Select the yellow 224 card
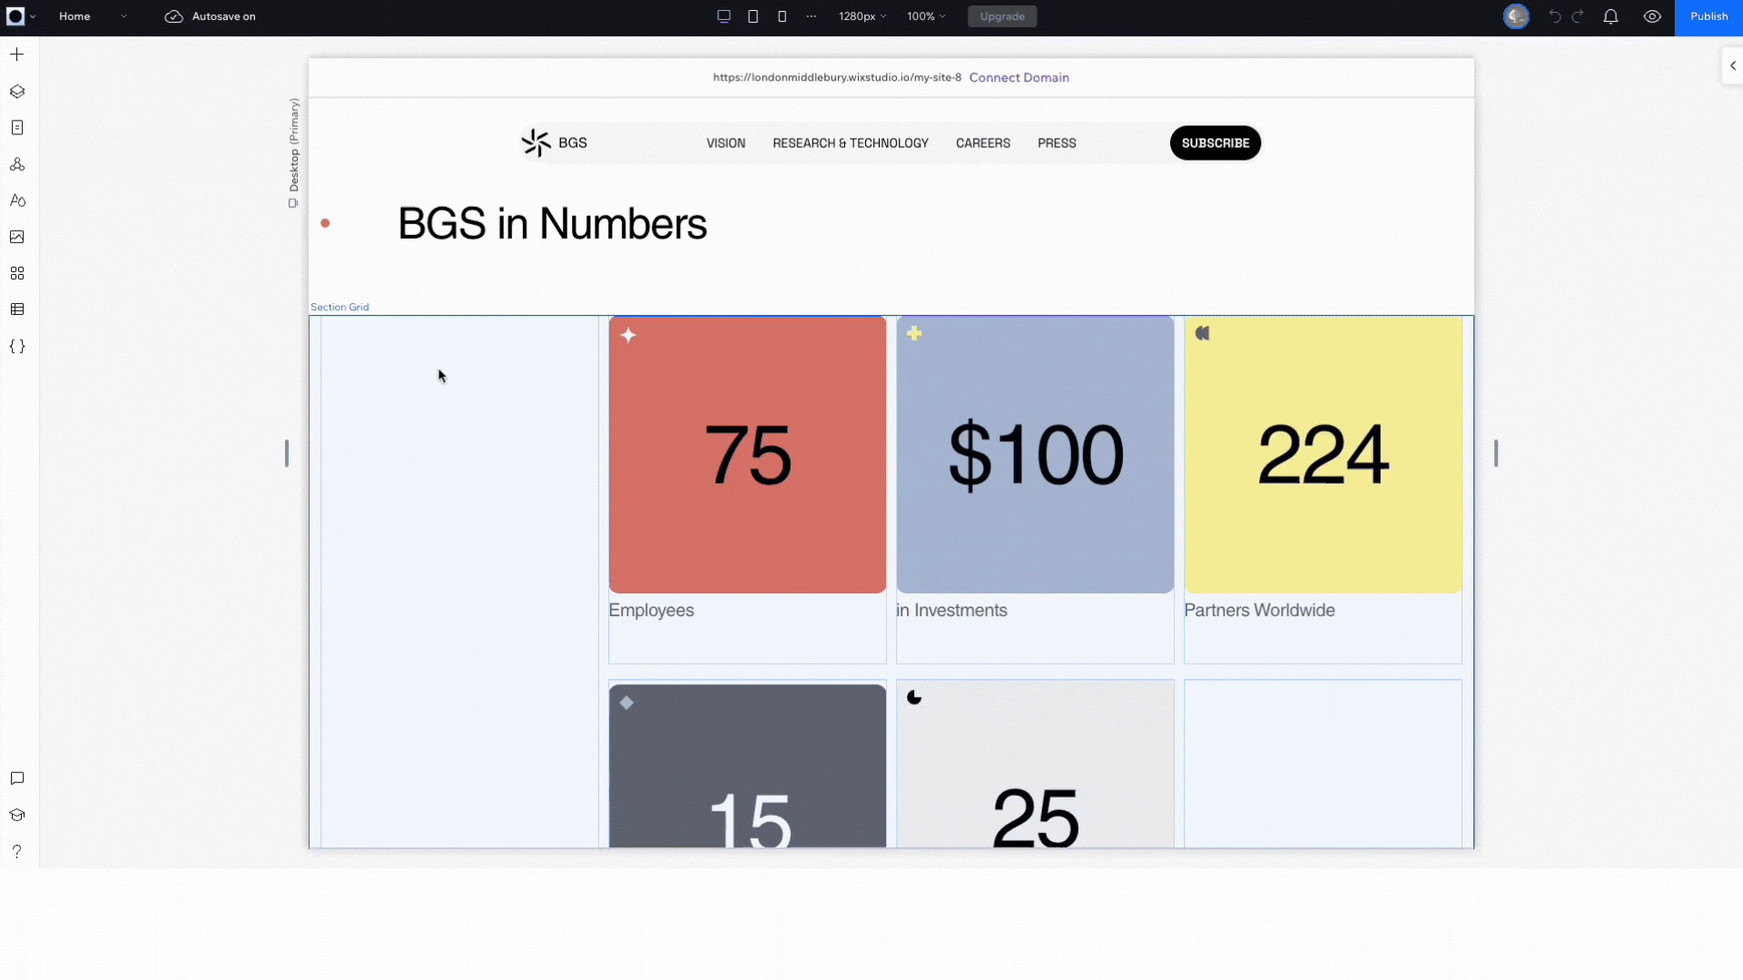The width and height of the screenshot is (1743, 980). (x=1323, y=455)
